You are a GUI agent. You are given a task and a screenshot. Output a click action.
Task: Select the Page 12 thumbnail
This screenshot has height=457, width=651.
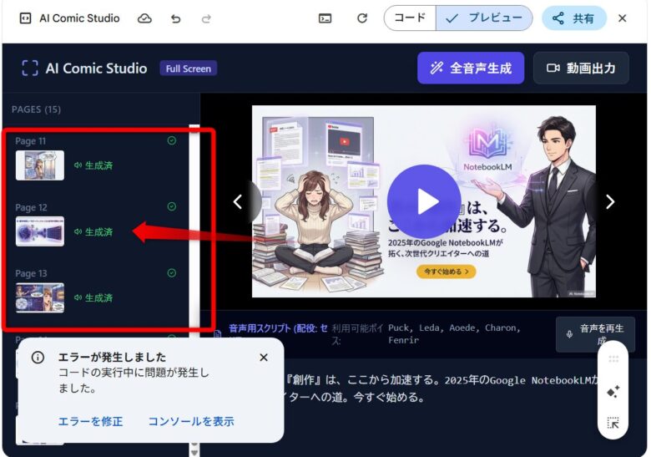pos(40,231)
